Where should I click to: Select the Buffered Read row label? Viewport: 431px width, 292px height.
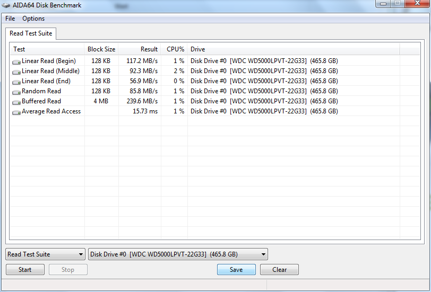point(41,101)
